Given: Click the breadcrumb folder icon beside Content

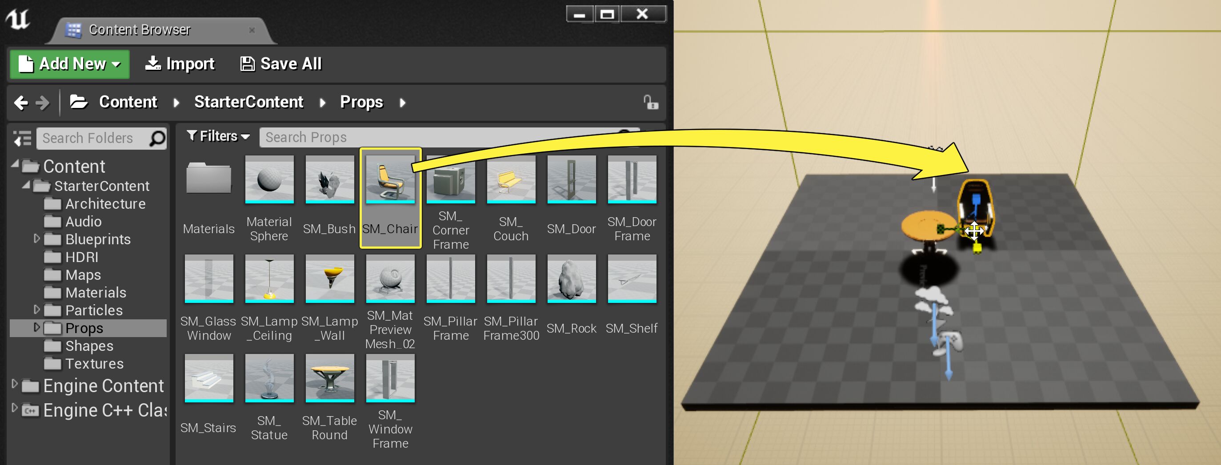Looking at the screenshot, I should (x=79, y=102).
